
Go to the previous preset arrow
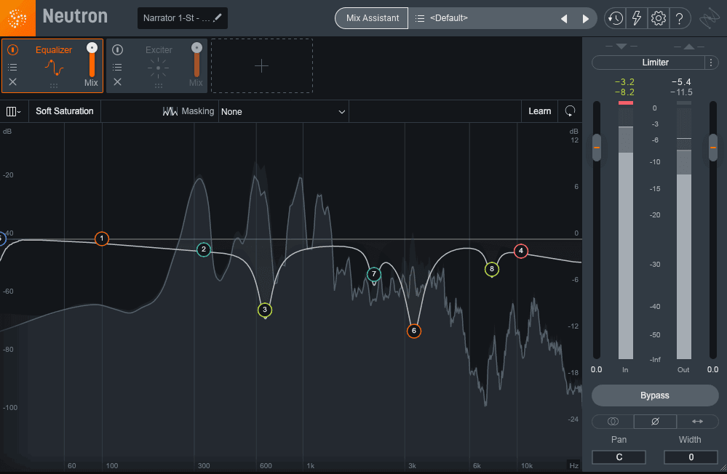[x=564, y=18]
